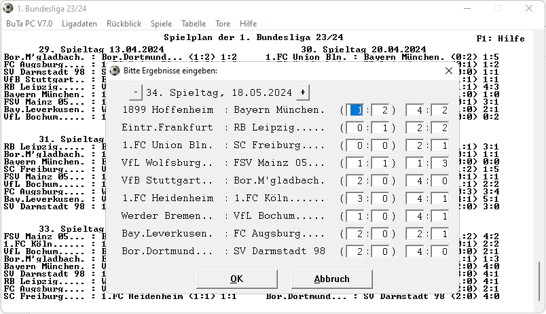
Task: Open the Rückblick menu
Action: [x=124, y=24]
